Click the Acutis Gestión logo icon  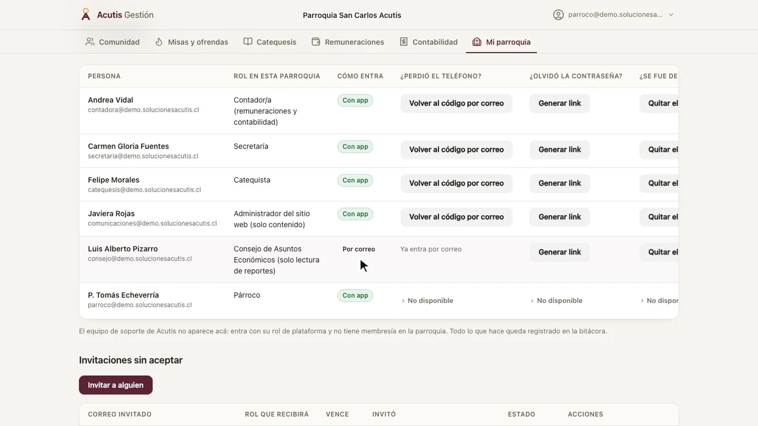[85, 15]
